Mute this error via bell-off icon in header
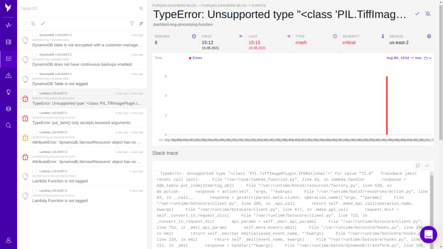Screen dimensions: 443x249 pyautogui.click(x=428, y=14)
